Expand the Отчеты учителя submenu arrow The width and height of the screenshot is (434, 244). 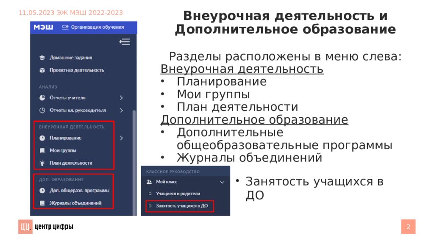click(x=121, y=98)
